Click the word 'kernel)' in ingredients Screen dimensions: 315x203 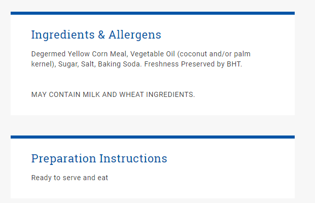click(x=44, y=64)
